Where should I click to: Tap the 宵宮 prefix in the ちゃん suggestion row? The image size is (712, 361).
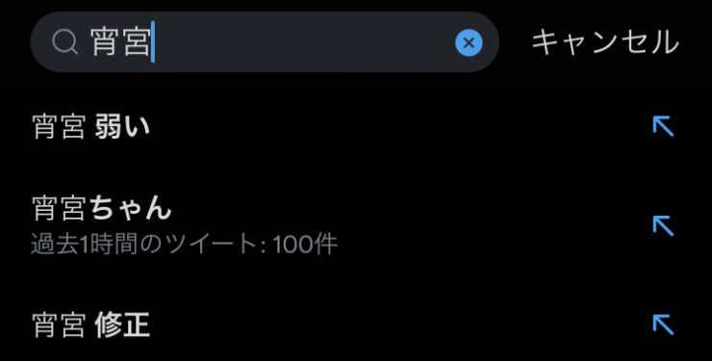[59, 209]
